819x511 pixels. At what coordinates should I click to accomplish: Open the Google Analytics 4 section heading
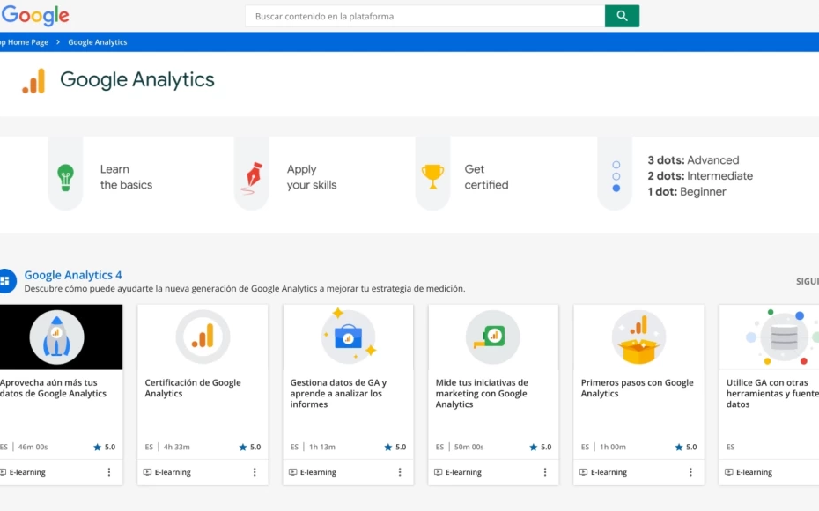coord(73,275)
